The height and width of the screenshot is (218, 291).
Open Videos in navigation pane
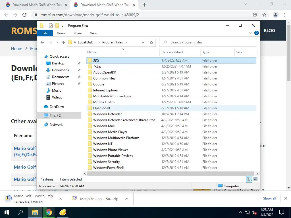(x=57, y=97)
